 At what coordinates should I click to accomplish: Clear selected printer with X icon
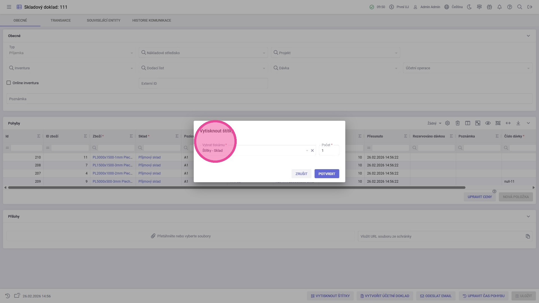click(x=312, y=151)
